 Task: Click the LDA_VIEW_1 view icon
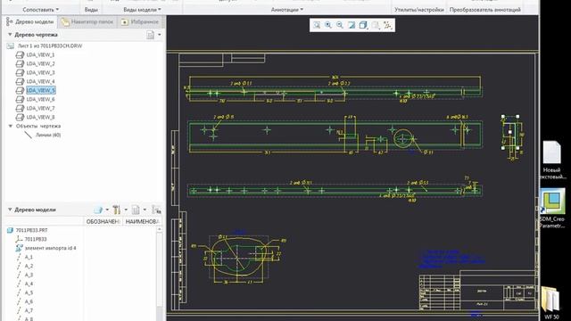(20, 54)
